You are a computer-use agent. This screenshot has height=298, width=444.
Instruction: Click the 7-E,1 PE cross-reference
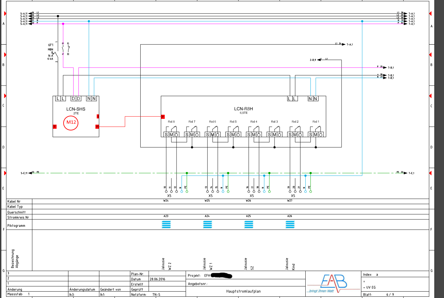pos(411,173)
